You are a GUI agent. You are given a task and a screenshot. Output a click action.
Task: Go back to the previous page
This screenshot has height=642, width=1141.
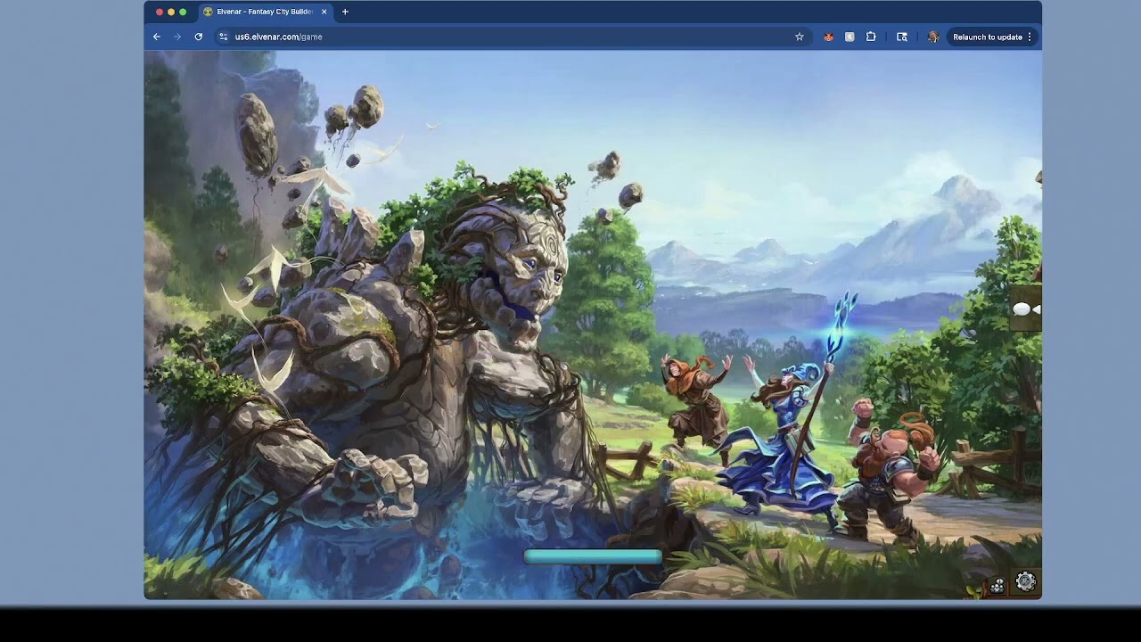157,37
